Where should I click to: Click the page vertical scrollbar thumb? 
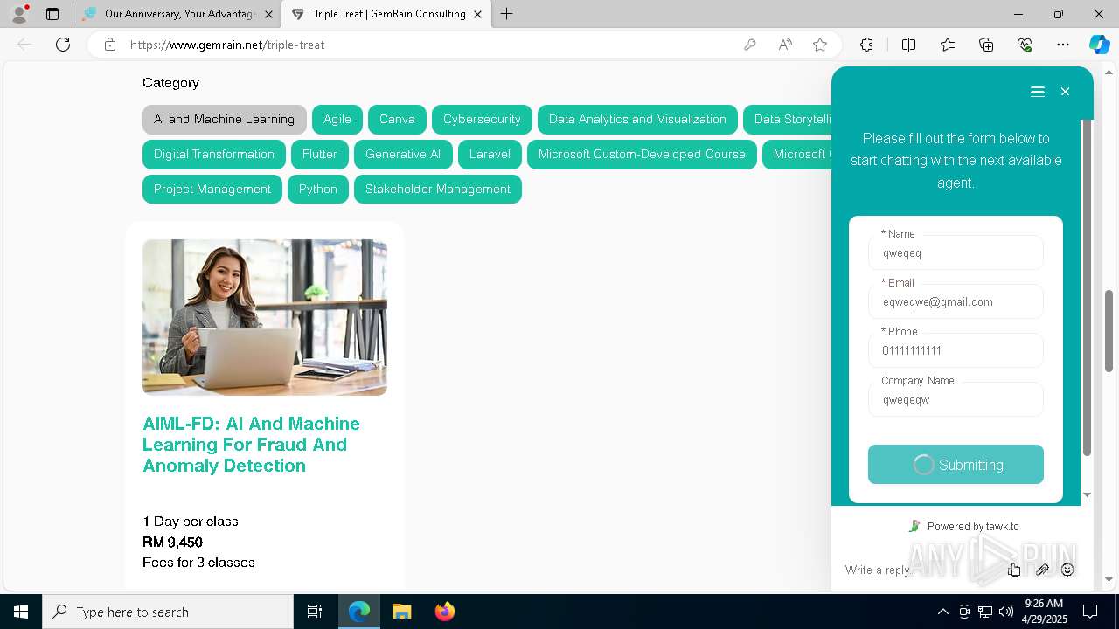click(1109, 332)
